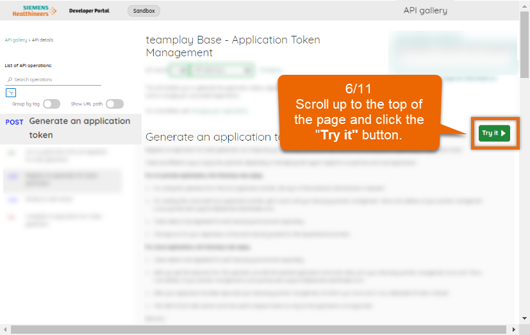Click the Developer Portal header title
This screenshot has width=530, height=335.
point(89,11)
